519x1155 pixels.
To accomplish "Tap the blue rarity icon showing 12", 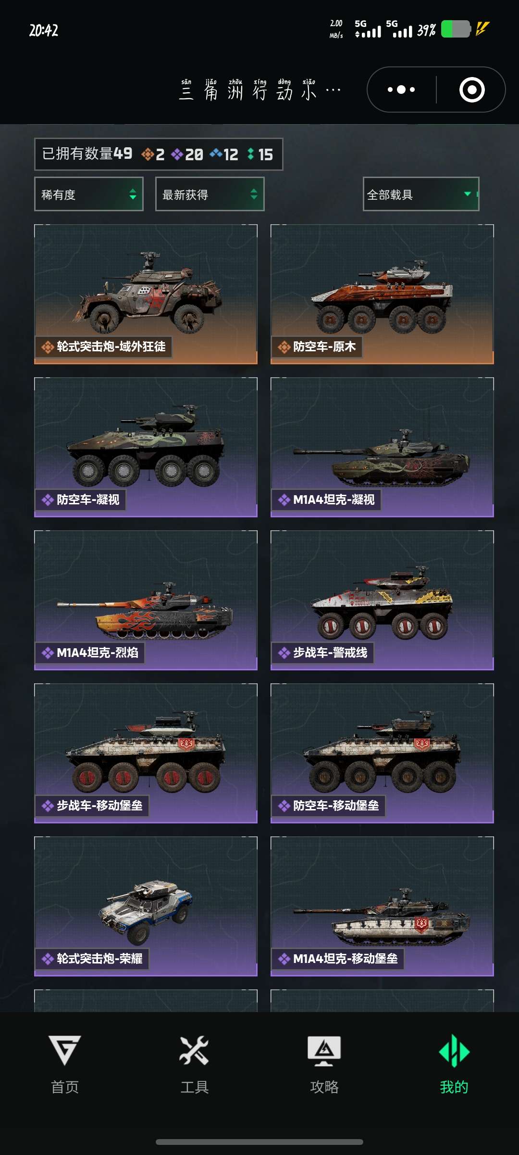I will 216,154.
